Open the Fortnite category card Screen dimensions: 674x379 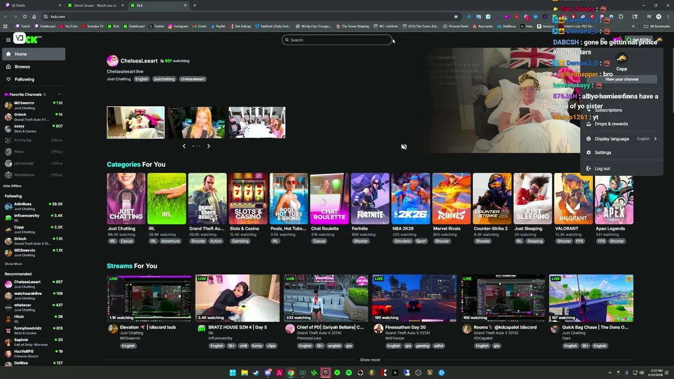(x=370, y=198)
